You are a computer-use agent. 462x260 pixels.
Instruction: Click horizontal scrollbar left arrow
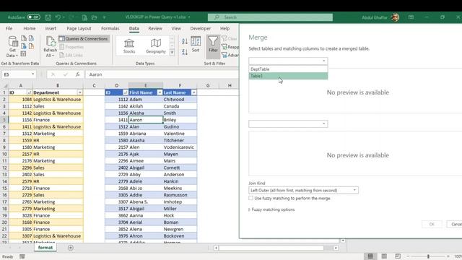pos(216,248)
